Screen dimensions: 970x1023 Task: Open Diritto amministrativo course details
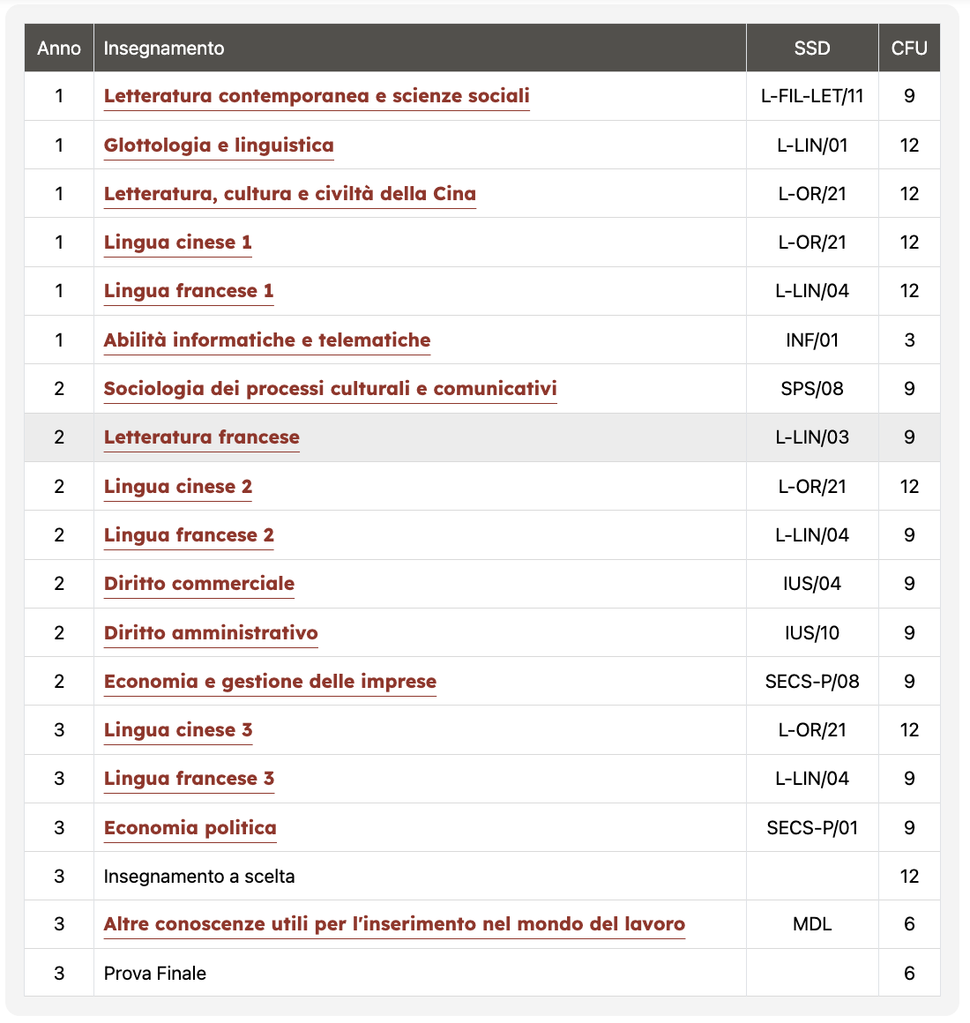coord(211,633)
